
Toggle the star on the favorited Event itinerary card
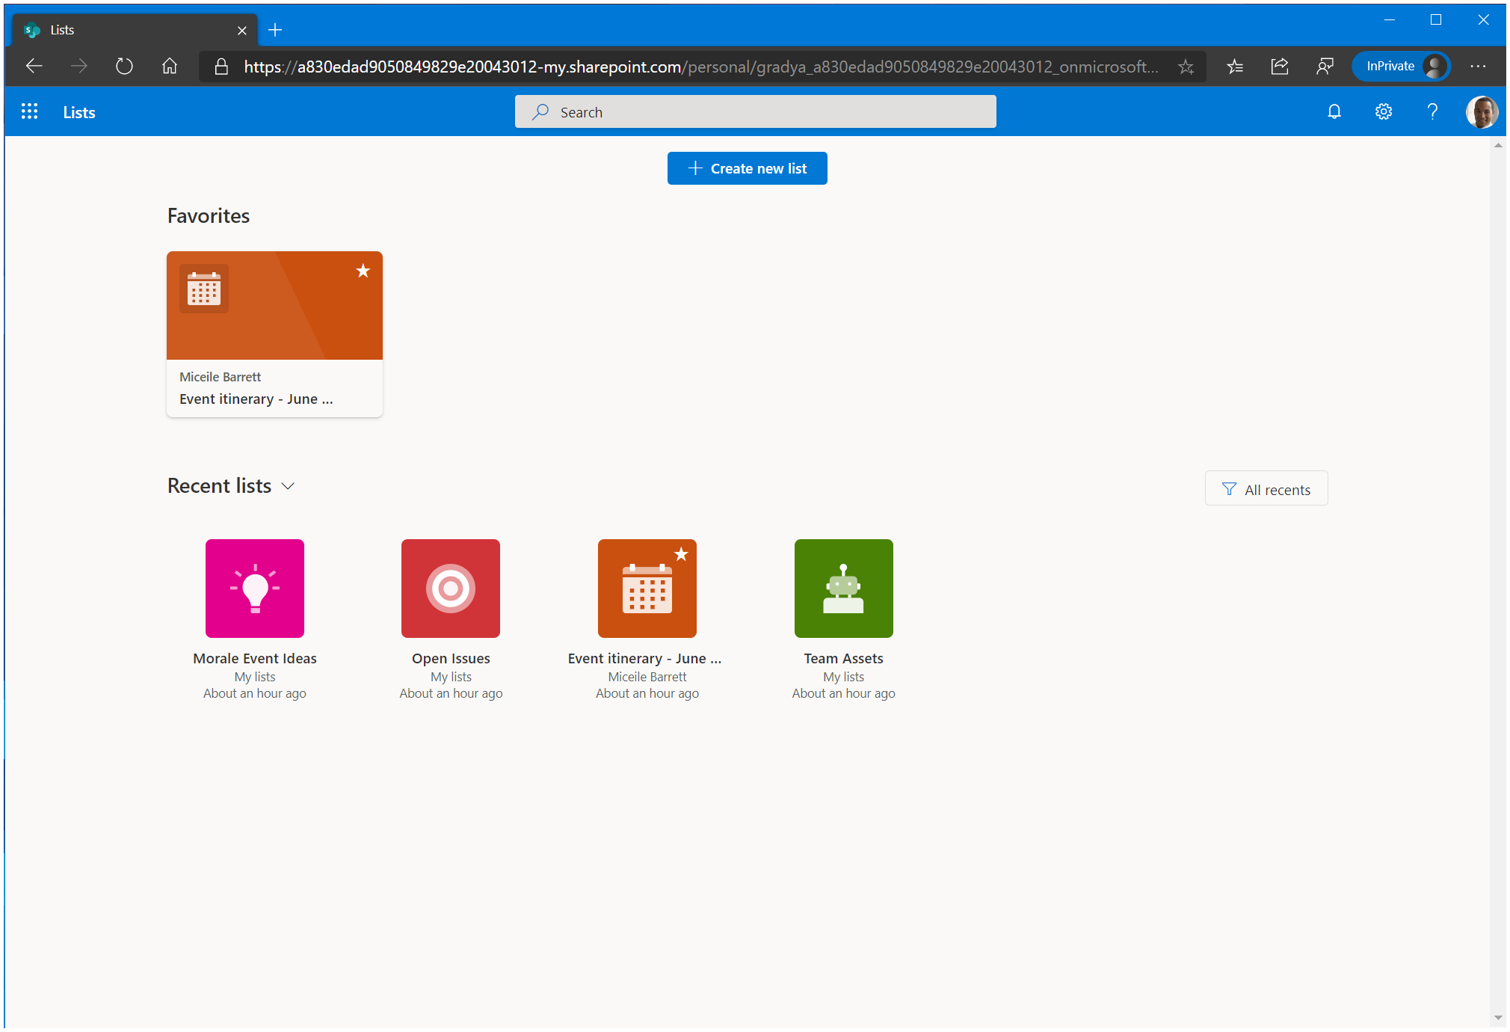pyautogui.click(x=363, y=271)
